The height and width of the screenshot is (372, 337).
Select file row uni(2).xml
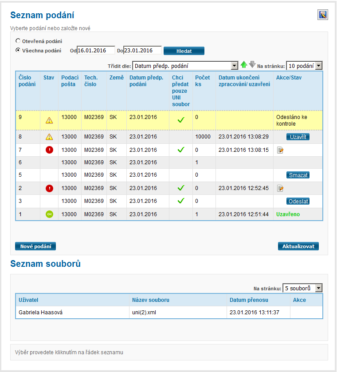tap(168, 313)
